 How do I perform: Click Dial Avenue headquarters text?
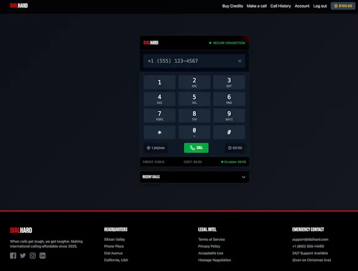point(113,253)
